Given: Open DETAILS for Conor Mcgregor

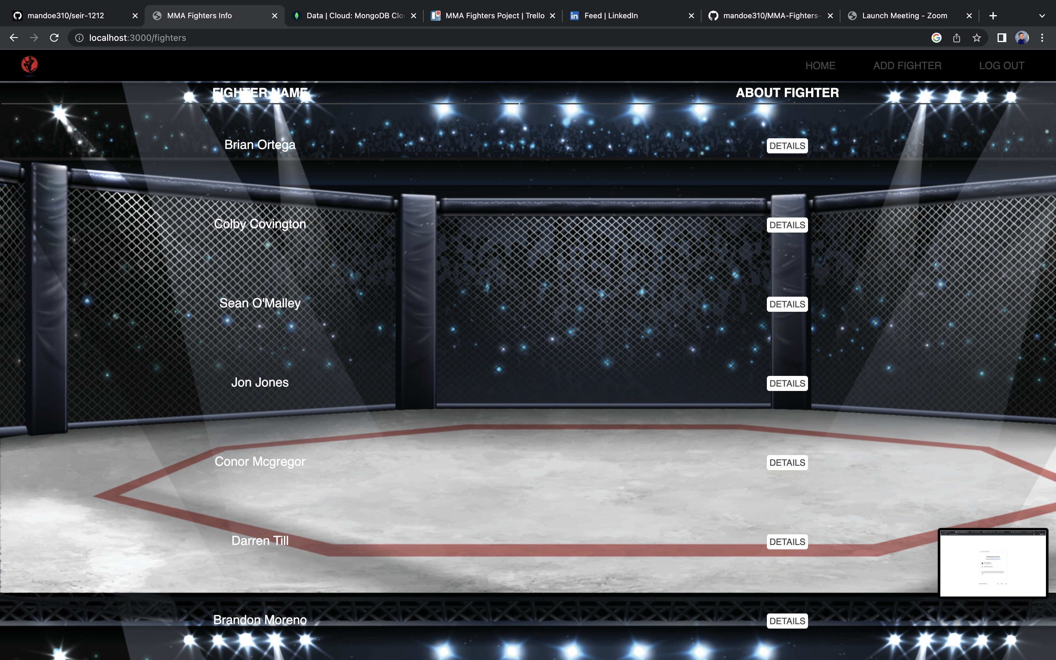Looking at the screenshot, I should (787, 463).
